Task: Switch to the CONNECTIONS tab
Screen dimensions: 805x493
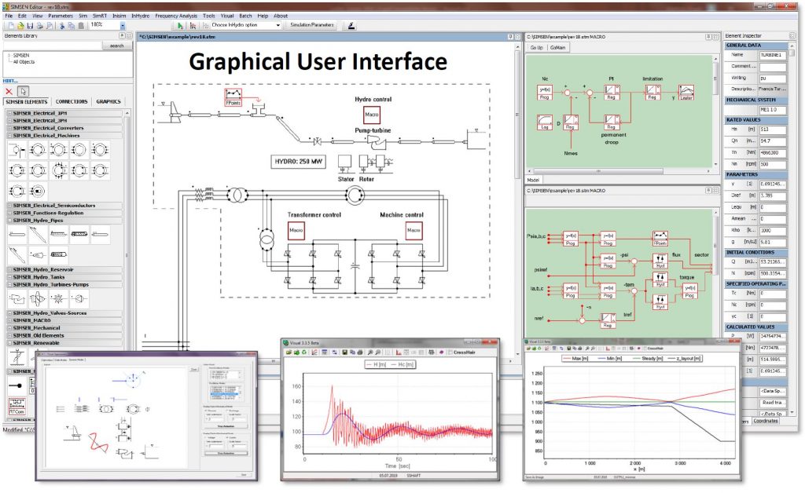Action: (x=72, y=101)
